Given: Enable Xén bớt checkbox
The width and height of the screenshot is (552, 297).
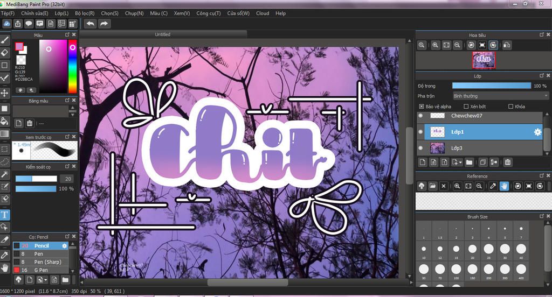Looking at the screenshot, I should (466, 107).
